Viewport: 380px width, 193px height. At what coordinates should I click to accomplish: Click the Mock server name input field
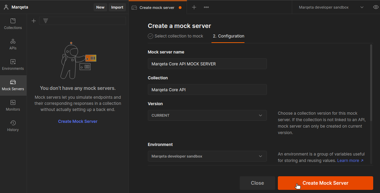click(207, 64)
